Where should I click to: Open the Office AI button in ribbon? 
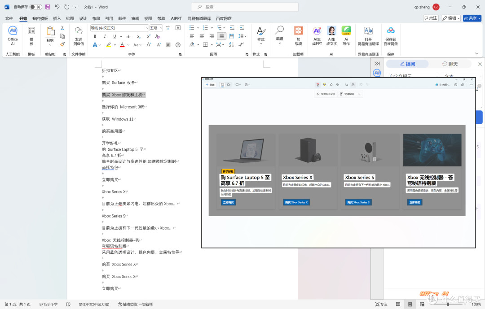click(13, 35)
